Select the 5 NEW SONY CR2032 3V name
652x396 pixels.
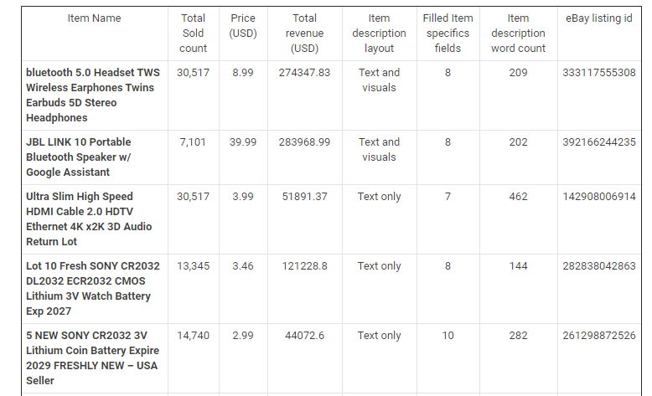coord(92,357)
